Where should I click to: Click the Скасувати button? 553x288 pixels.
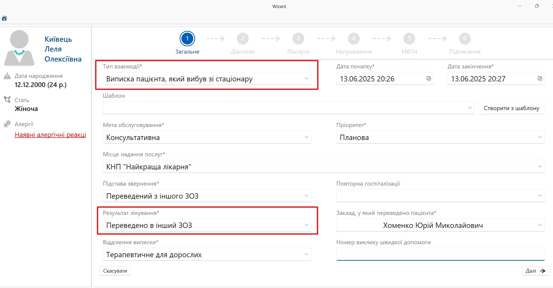point(115,271)
